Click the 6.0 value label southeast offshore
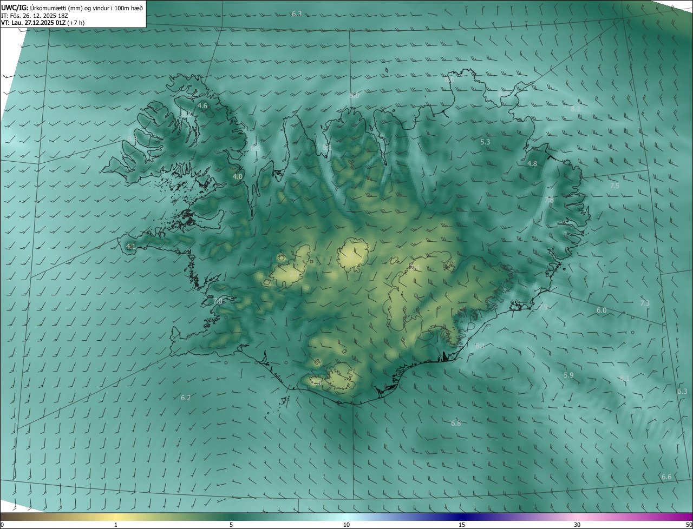This screenshot has height=529, width=693. 602,310
